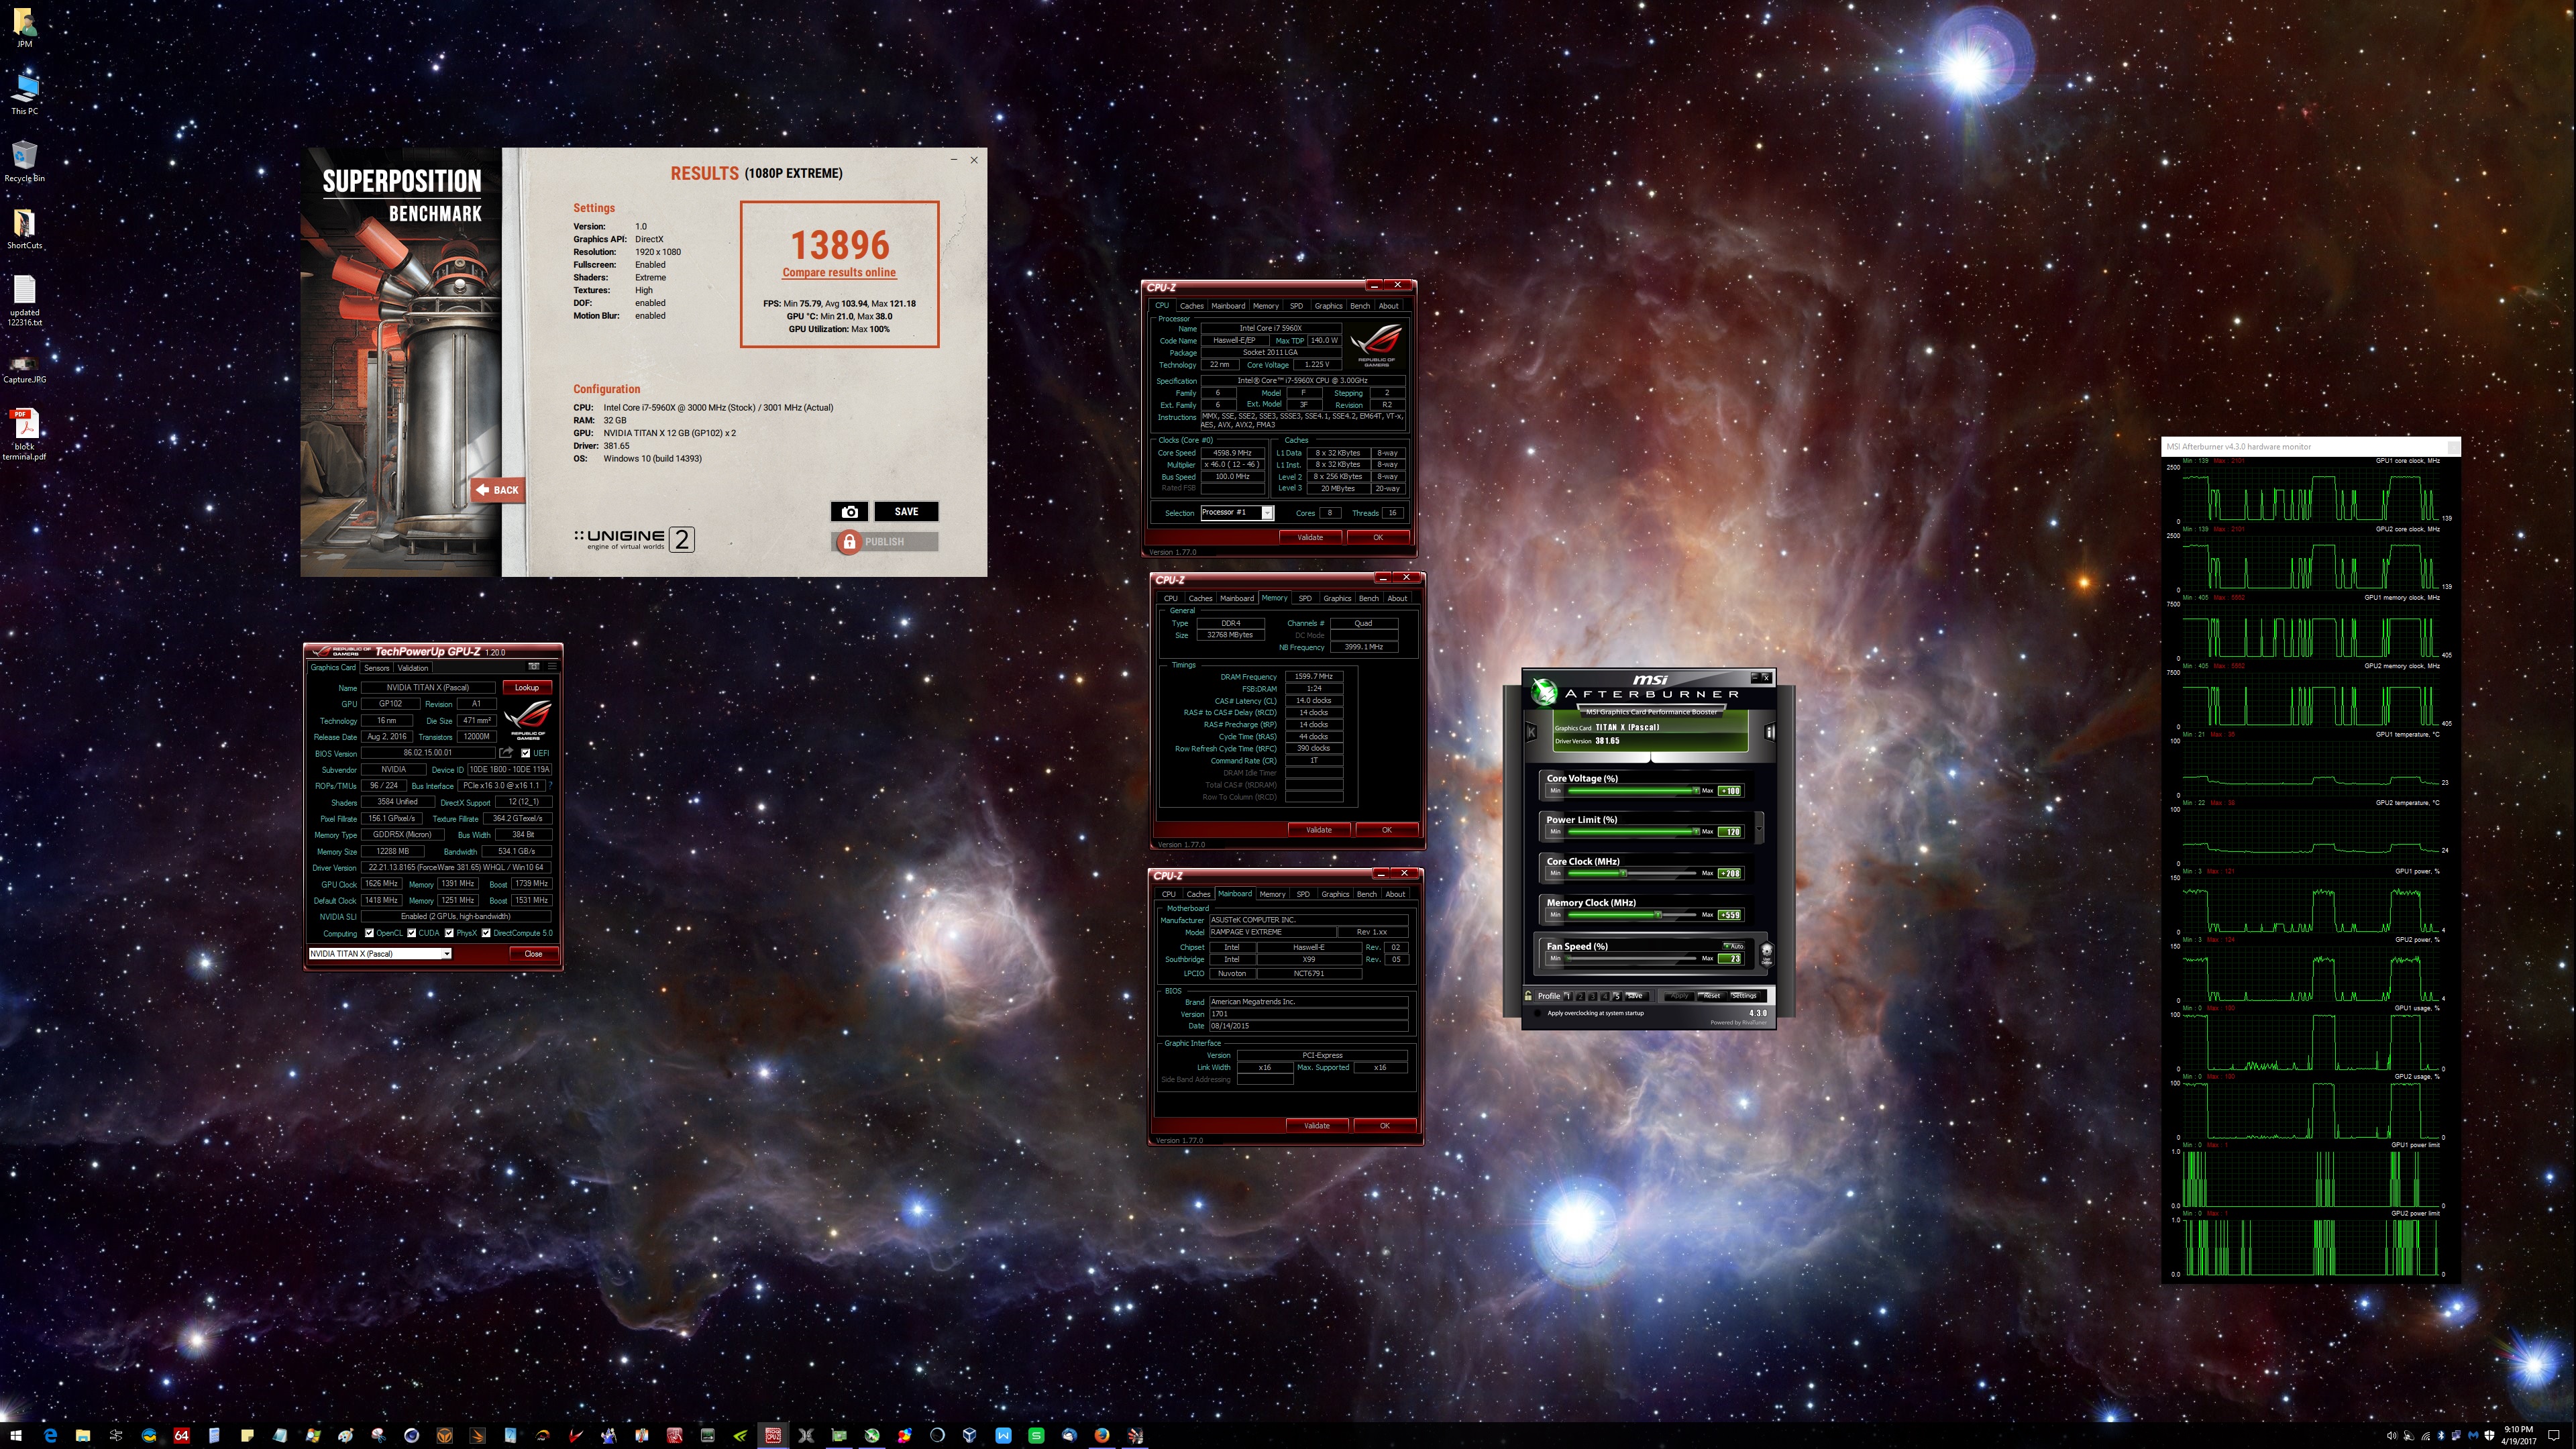The image size is (2576, 1449).
Task: Open the Bench tab in top CPU-Z window
Action: point(1360,306)
